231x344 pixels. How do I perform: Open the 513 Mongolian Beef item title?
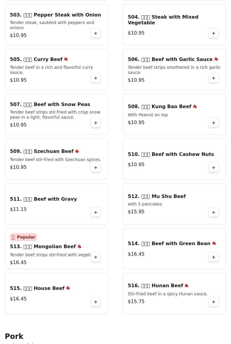click(43, 247)
